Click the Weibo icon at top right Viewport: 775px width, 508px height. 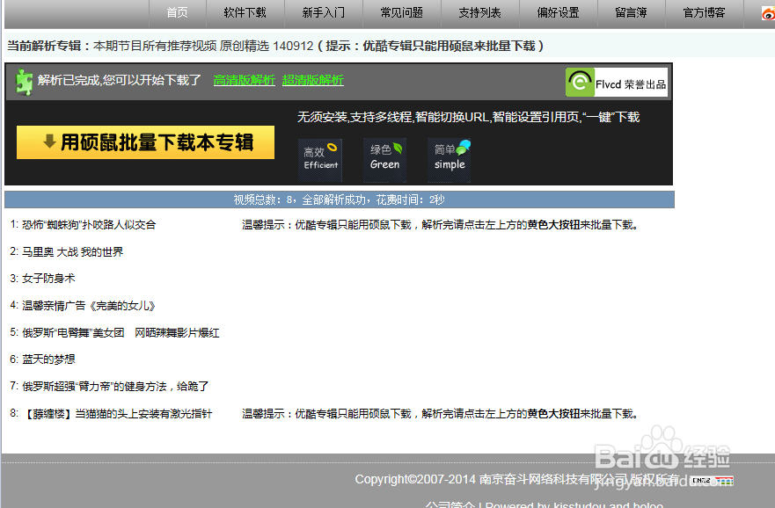coord(768,14)
